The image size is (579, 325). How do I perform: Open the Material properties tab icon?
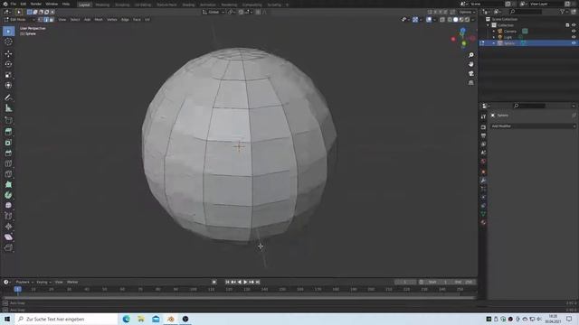click(x=483, y=223)
